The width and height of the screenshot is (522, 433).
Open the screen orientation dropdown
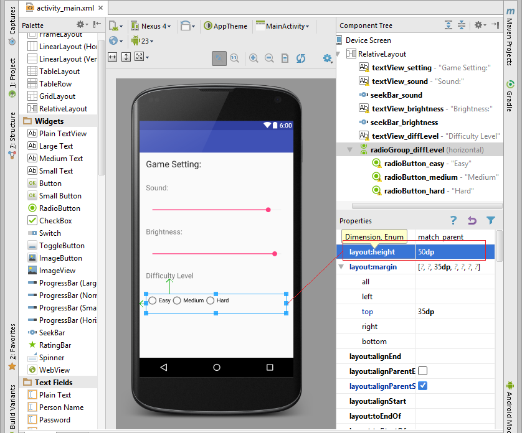tap(187, 26)
